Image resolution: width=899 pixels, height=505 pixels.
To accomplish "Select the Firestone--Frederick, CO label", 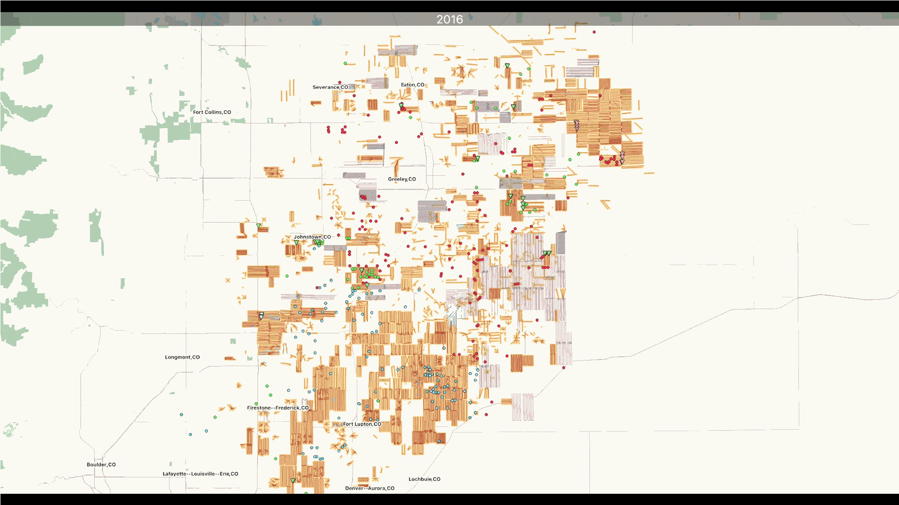I will [278, 408].
